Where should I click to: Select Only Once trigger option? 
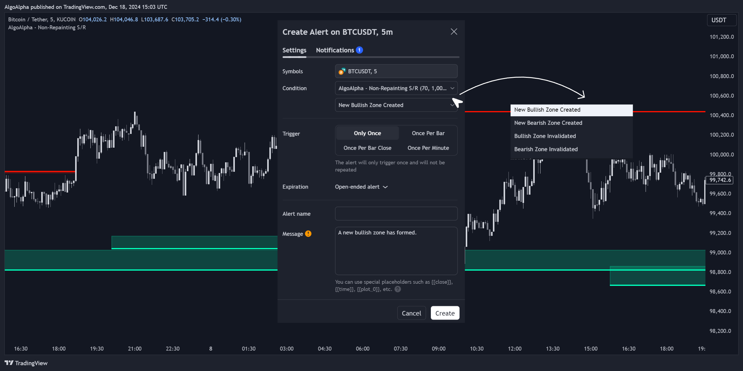click(367, 133)
